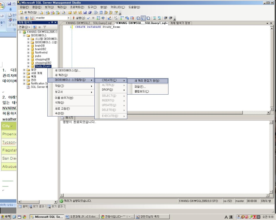The image size is (276, 220).
Task: Select DROP(D) in scripting submenu
Action: point(111,90)
